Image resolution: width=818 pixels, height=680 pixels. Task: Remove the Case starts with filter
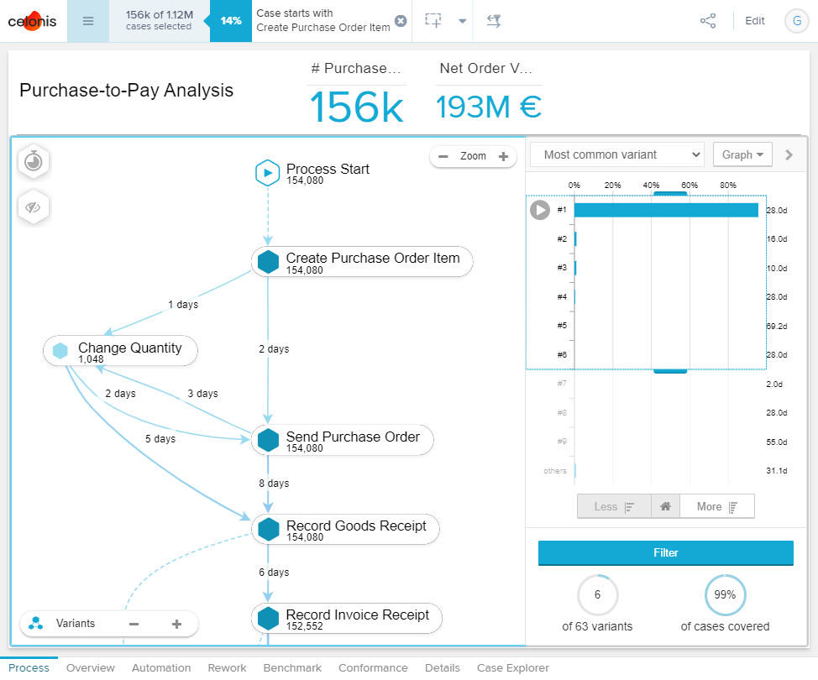pyautogui.click(x=401, y=21)
